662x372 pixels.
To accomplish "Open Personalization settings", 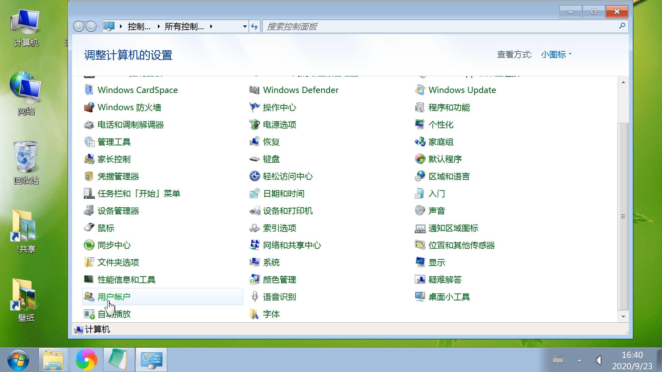I will coord(441,124).
